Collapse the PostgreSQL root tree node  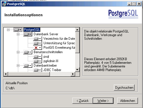tap(8, 30)
